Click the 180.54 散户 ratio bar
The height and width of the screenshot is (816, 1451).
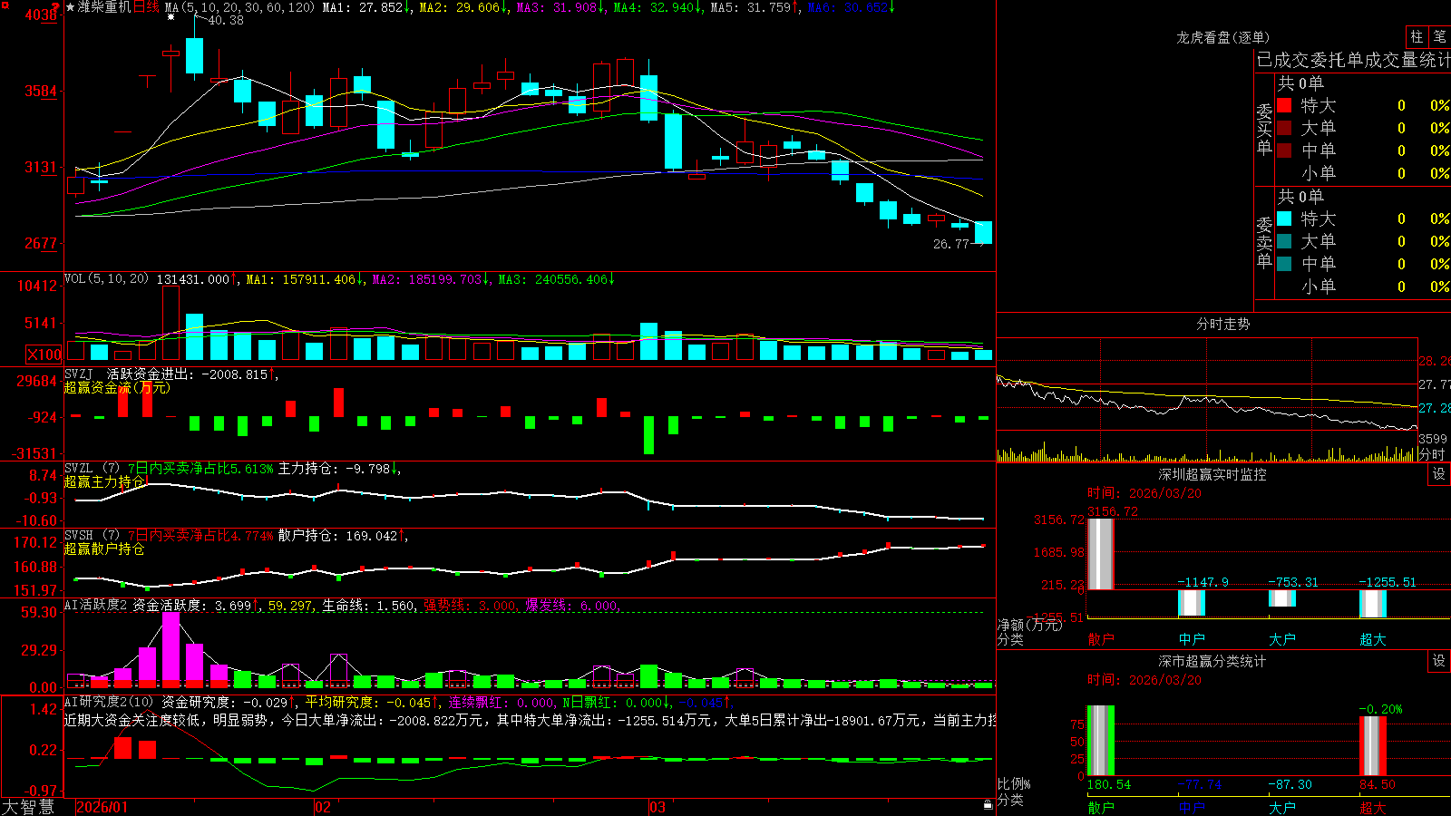1101,741
